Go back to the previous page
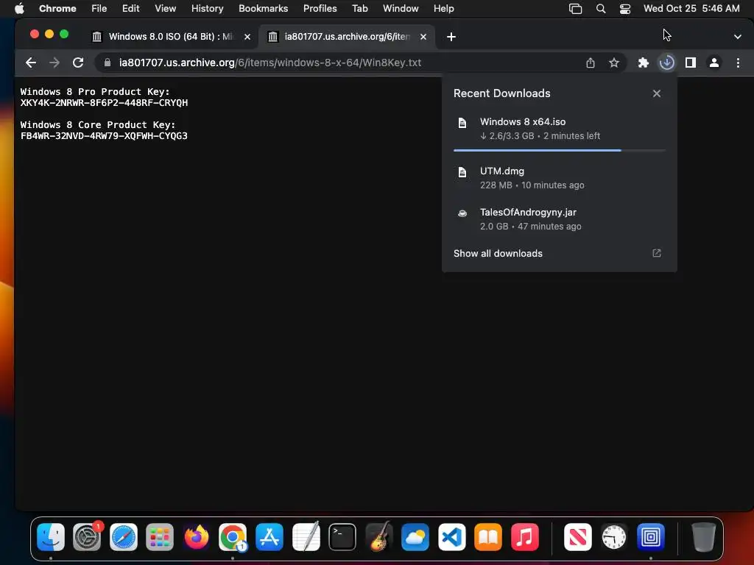Screen dimensions: 754x565 [31, 63]
